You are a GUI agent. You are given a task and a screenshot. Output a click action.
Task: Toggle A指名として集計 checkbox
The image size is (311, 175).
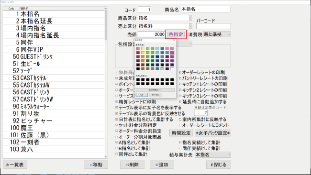coord(117,142)
